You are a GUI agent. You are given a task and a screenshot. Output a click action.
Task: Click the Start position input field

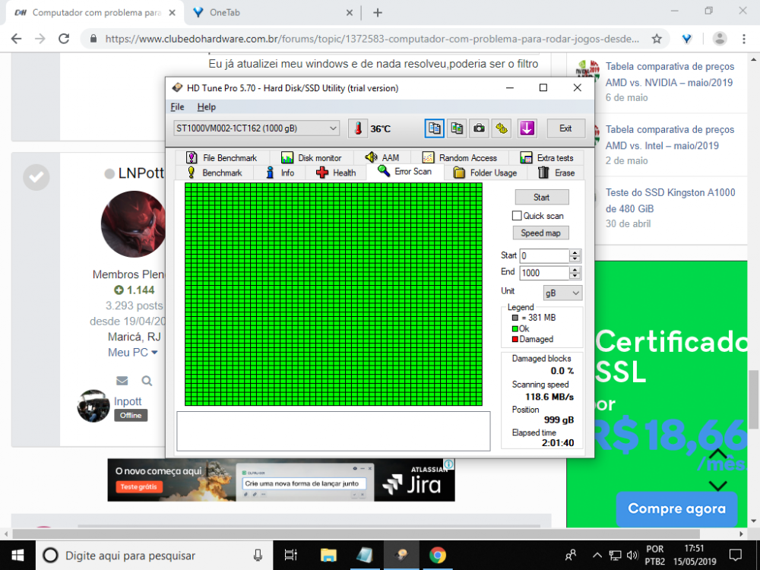pos(543,256)
